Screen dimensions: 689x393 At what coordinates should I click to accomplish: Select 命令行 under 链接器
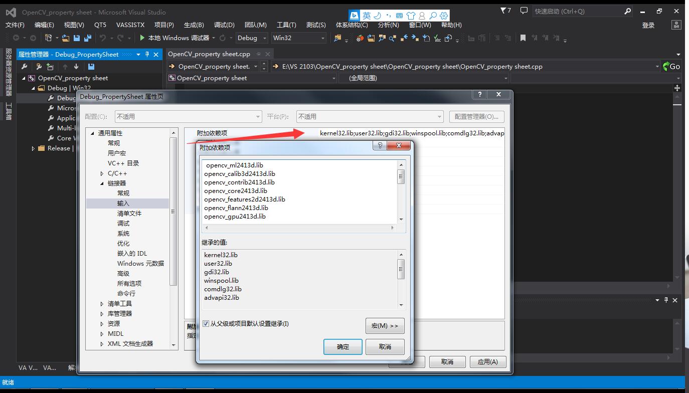[126, 294]
